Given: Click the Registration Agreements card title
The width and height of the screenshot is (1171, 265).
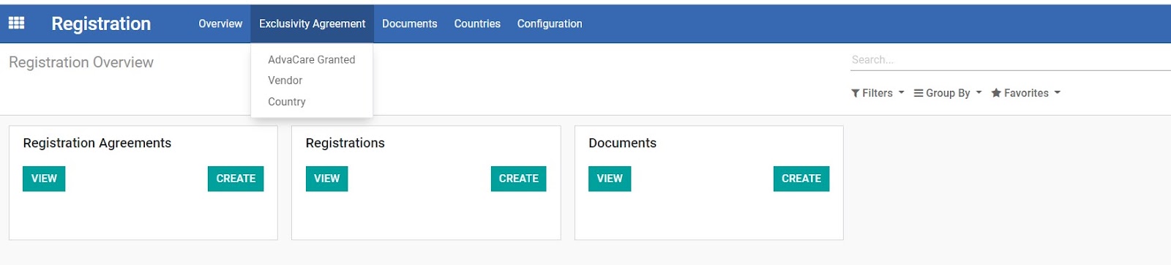Looking at the screenshot, I should click(x=97, y=143).
